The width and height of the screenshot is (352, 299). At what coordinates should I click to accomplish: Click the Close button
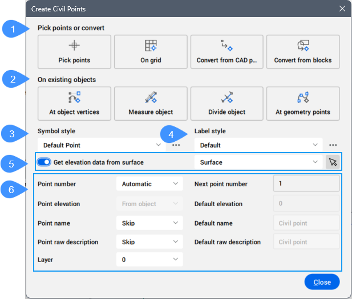pyautogui.click(x=322, y=282)
